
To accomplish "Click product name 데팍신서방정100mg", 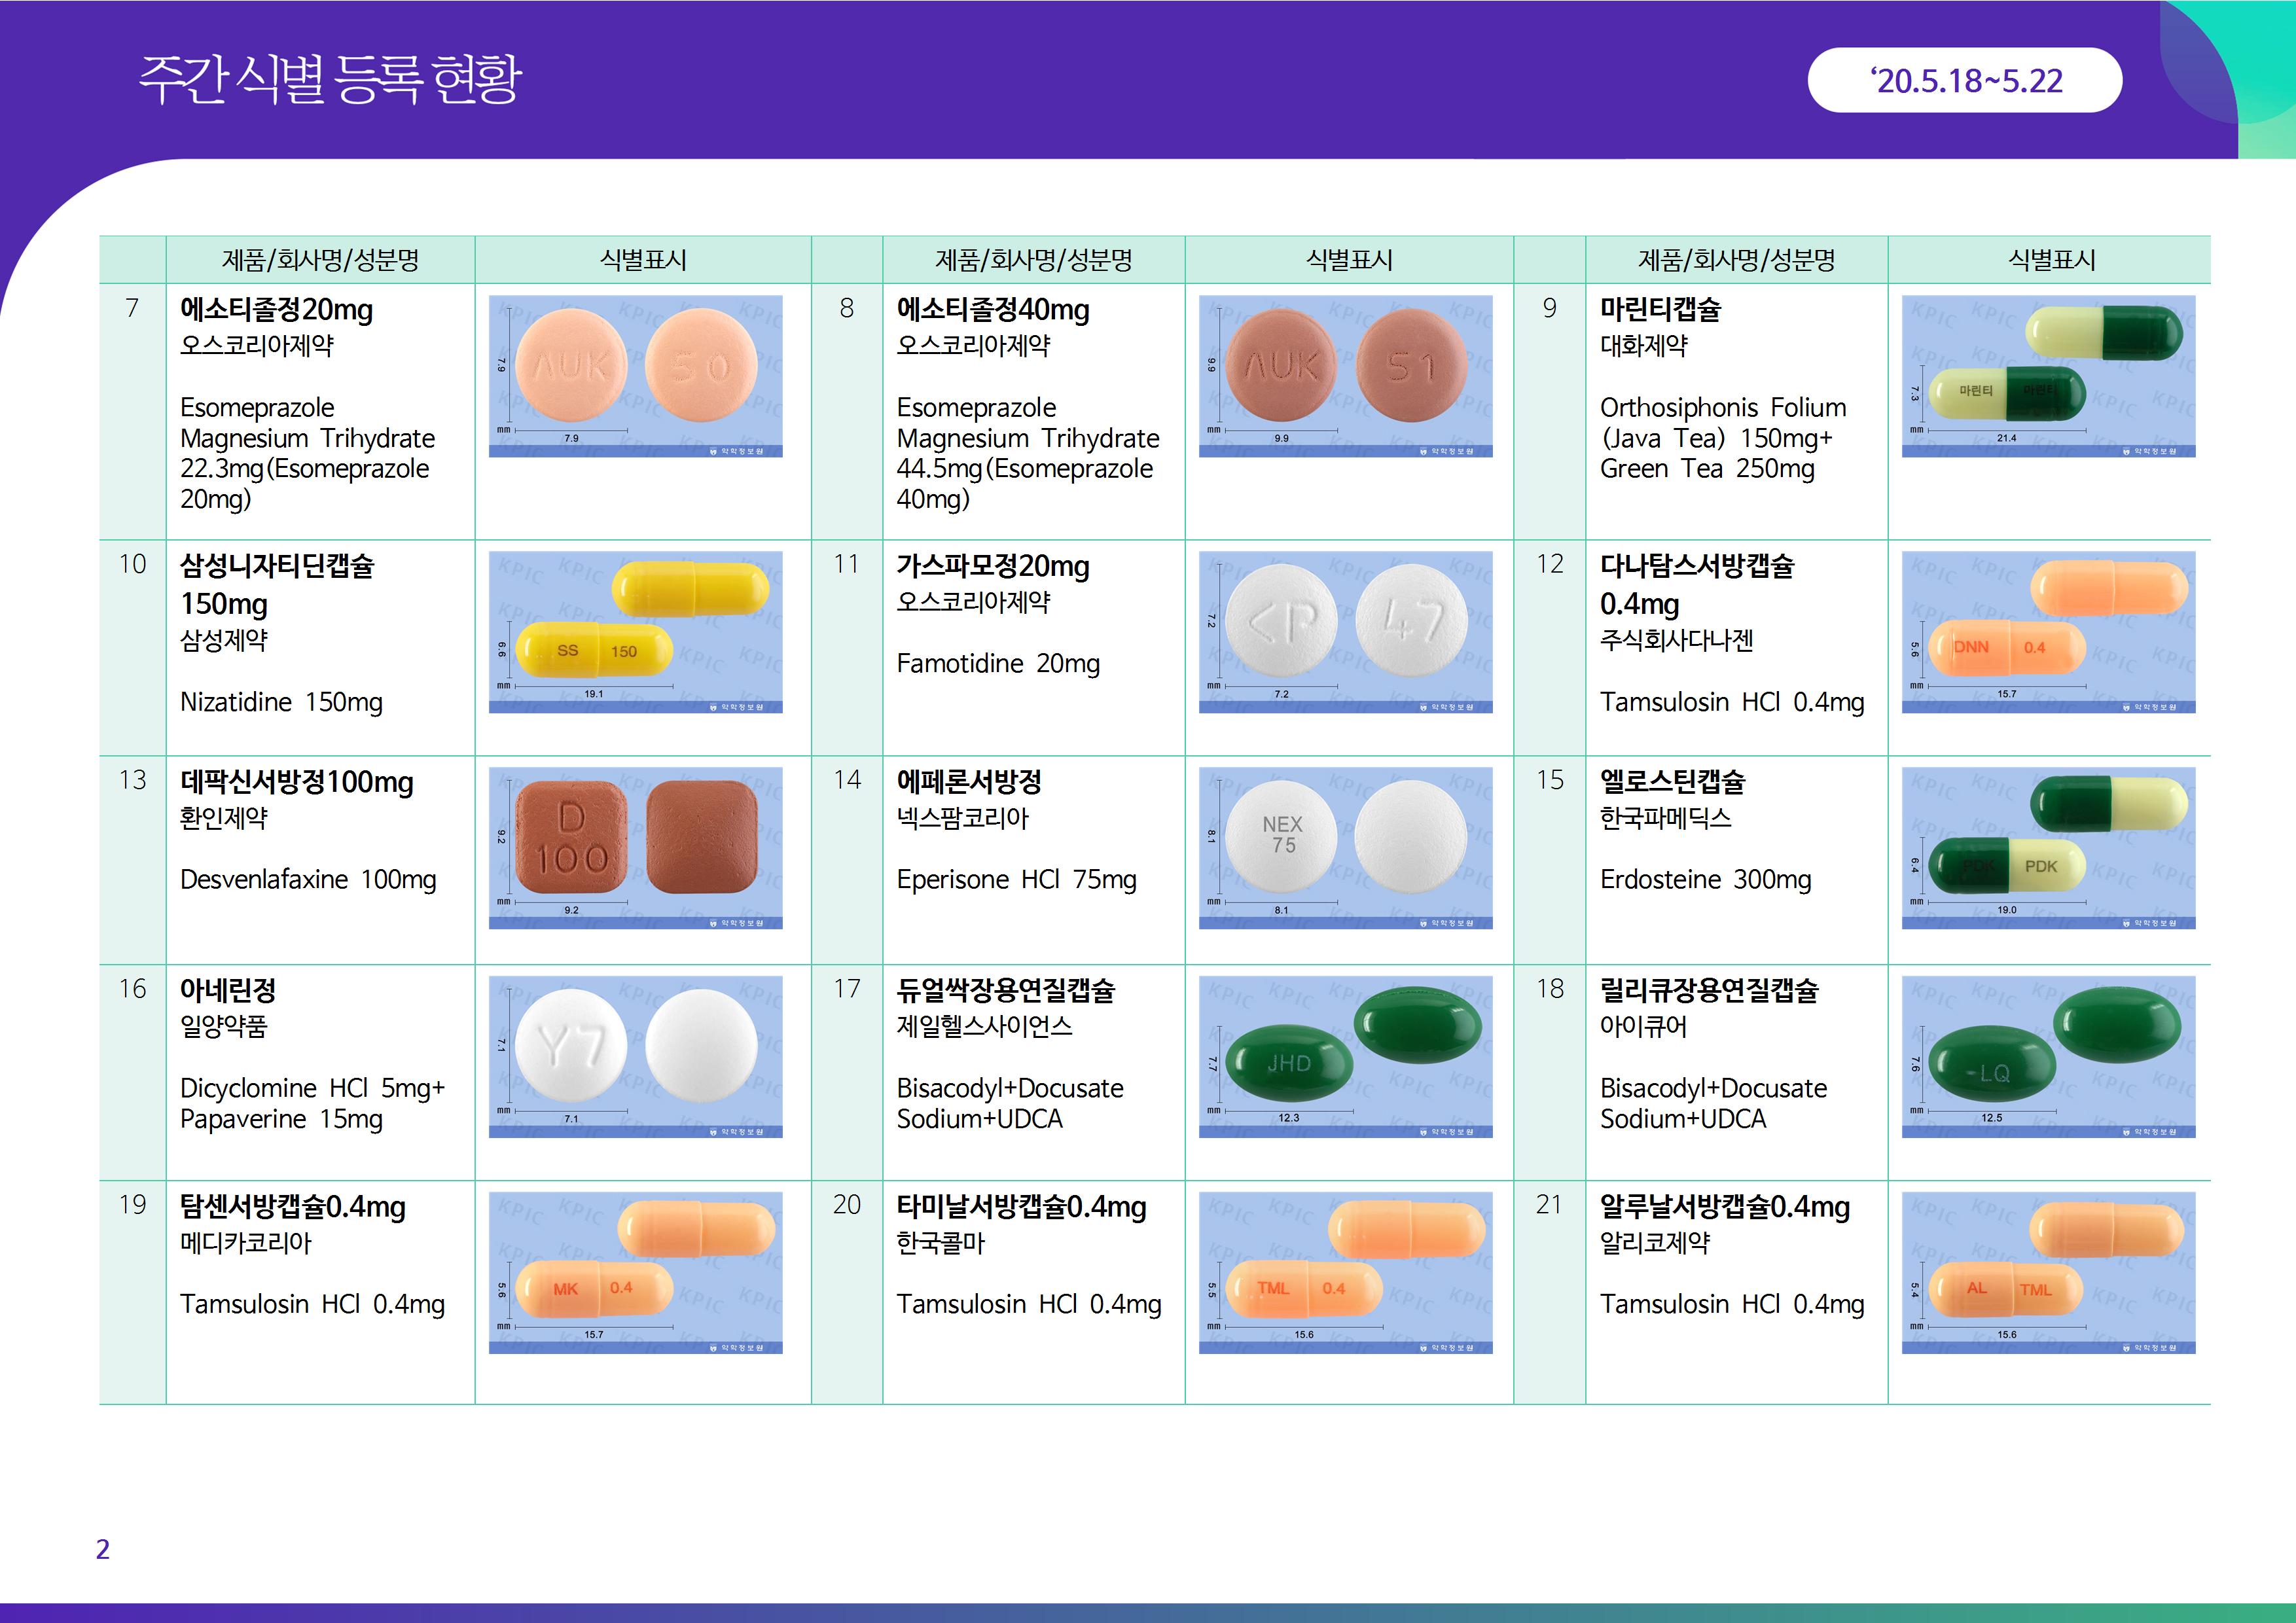I will pyautogui.click(x=296, y=782).
